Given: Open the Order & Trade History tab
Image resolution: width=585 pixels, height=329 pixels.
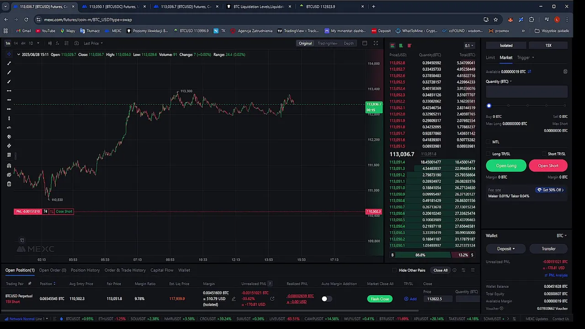Looking at the screenshot, I should [x=125, y=270].
